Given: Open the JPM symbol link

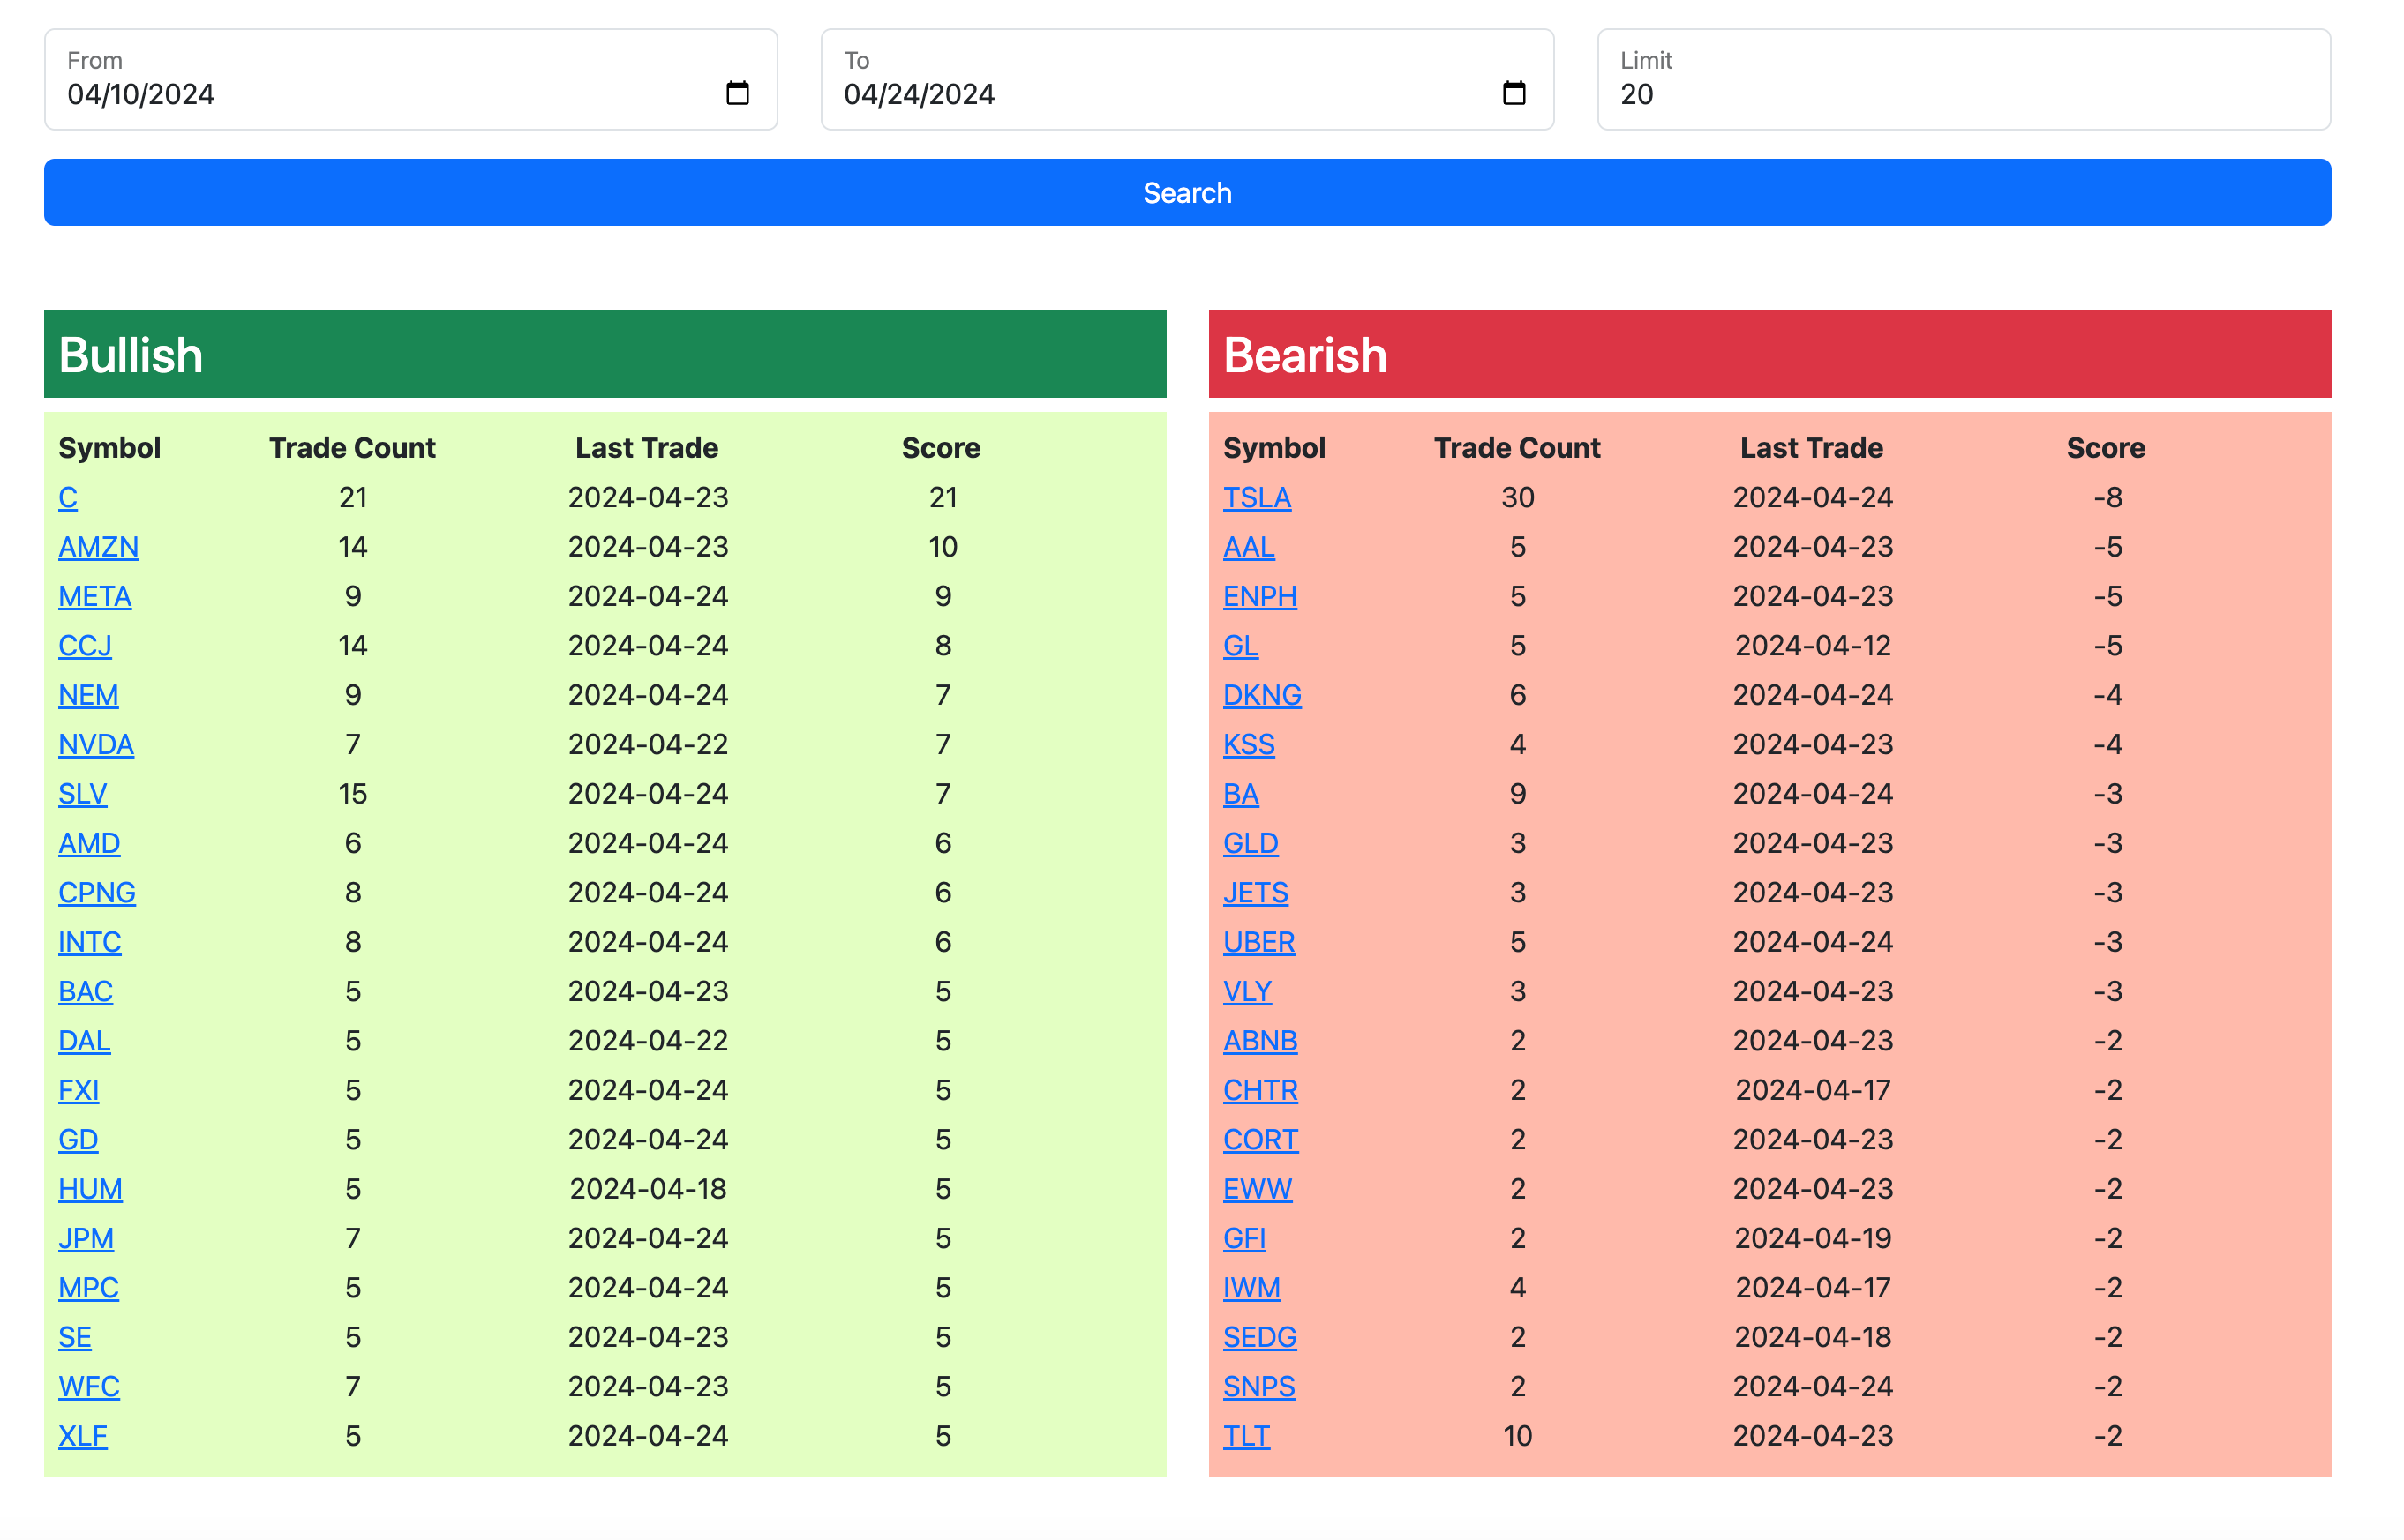Looking at the screenshot, I should point(86,1238).
